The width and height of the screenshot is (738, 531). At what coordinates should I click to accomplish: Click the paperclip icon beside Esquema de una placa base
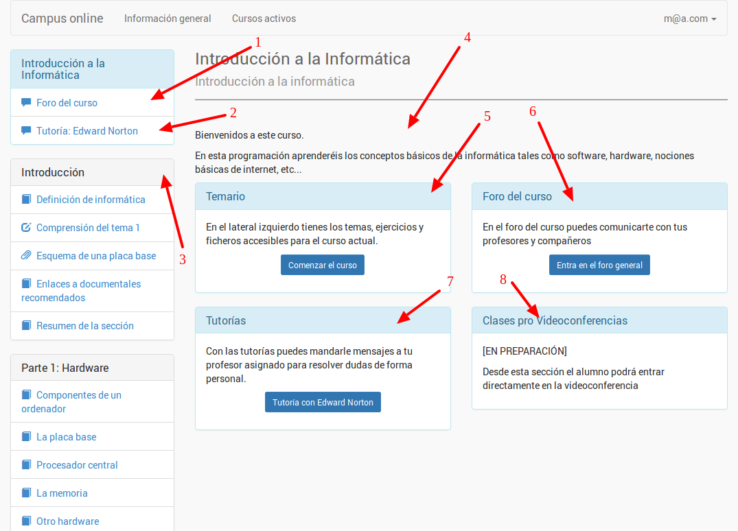pos(26,256)
